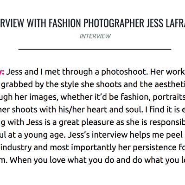The image size is (185, 185).
Task: Click the text 'Jess's interview helps me peel'
Action: point(125,135)
